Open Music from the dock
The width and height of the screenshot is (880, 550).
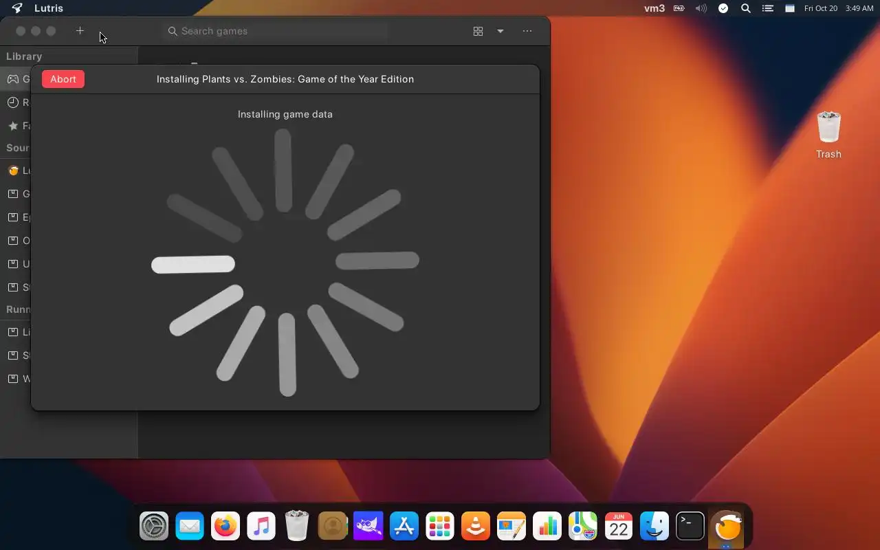click(x=261, y=527)
